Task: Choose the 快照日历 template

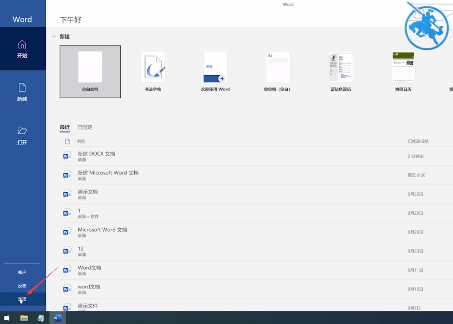Action: point(403,72)
